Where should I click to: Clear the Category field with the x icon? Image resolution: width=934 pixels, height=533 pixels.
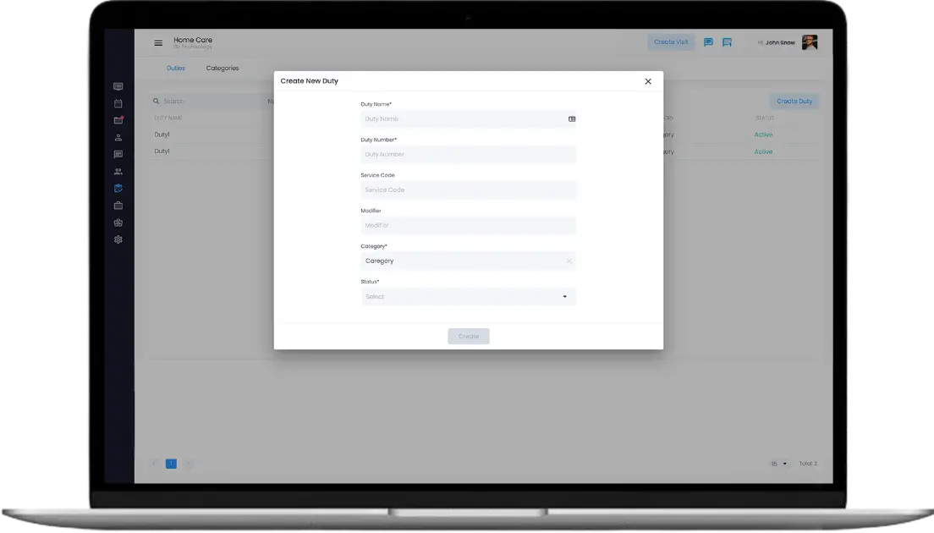pos(569,261)
